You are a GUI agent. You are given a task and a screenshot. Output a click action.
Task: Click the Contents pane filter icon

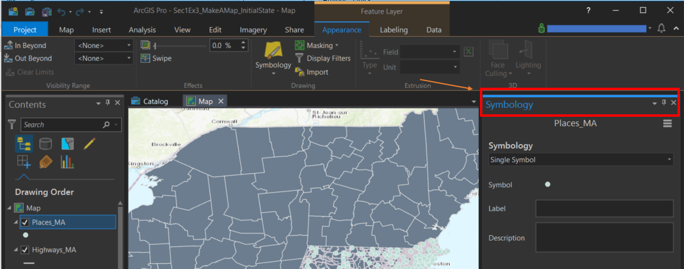pyautogui.click(x=12, y=124)
